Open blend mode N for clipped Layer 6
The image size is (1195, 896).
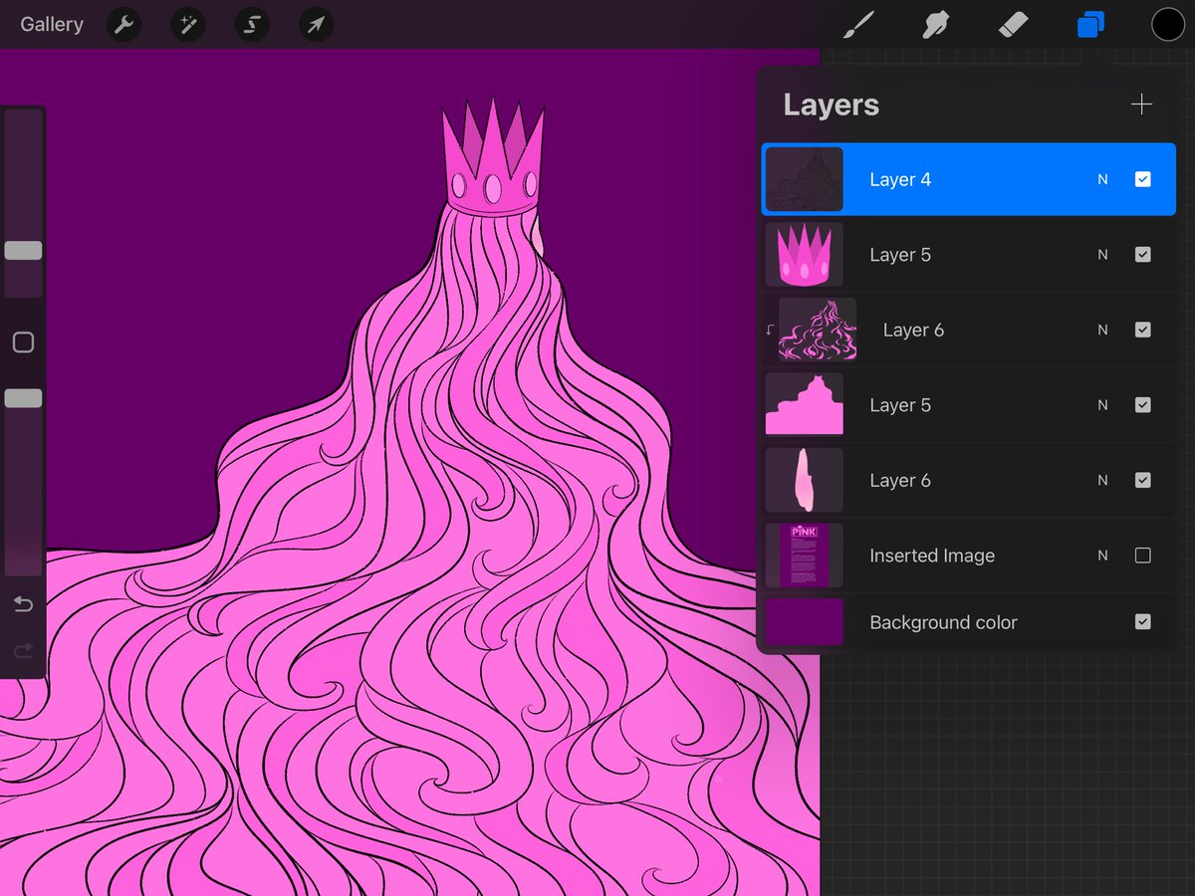(1102, 331)
